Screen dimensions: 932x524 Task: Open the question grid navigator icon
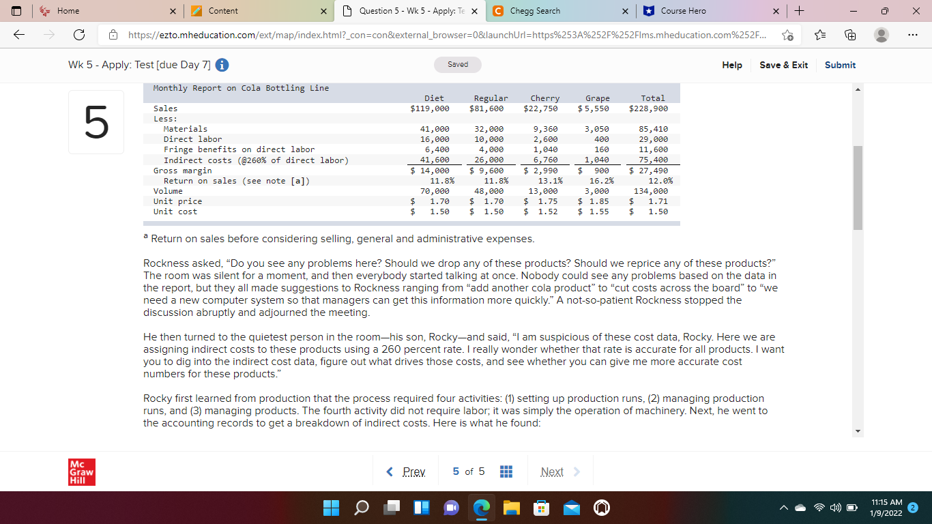[506, 472]
